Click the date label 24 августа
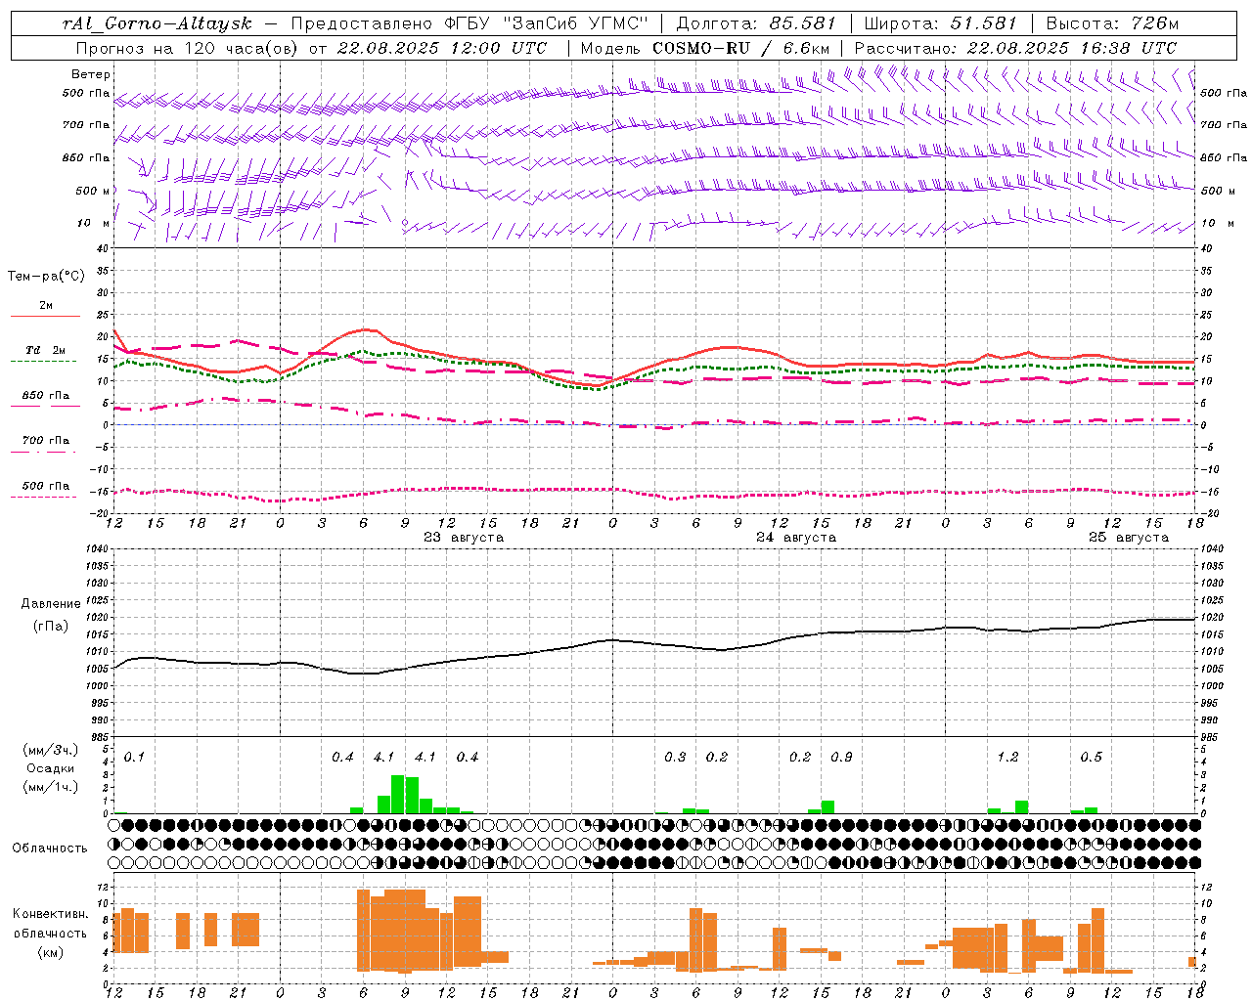The image size is (1252, 1001). 796,538
